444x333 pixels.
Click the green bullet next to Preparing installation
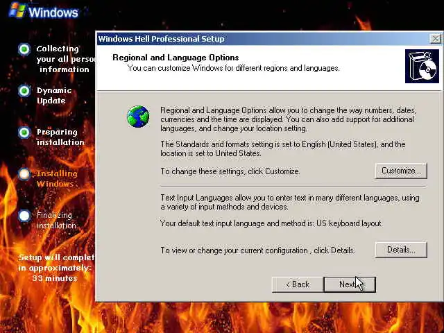[x=24, y=133]
